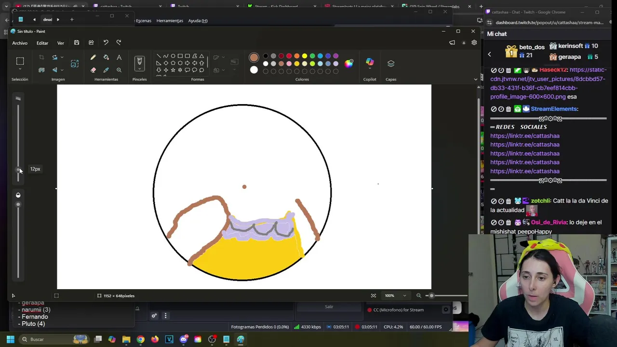617x347 pixels.
Task: Click the Crop icon in the Imagen group
Action: (41, 57)
